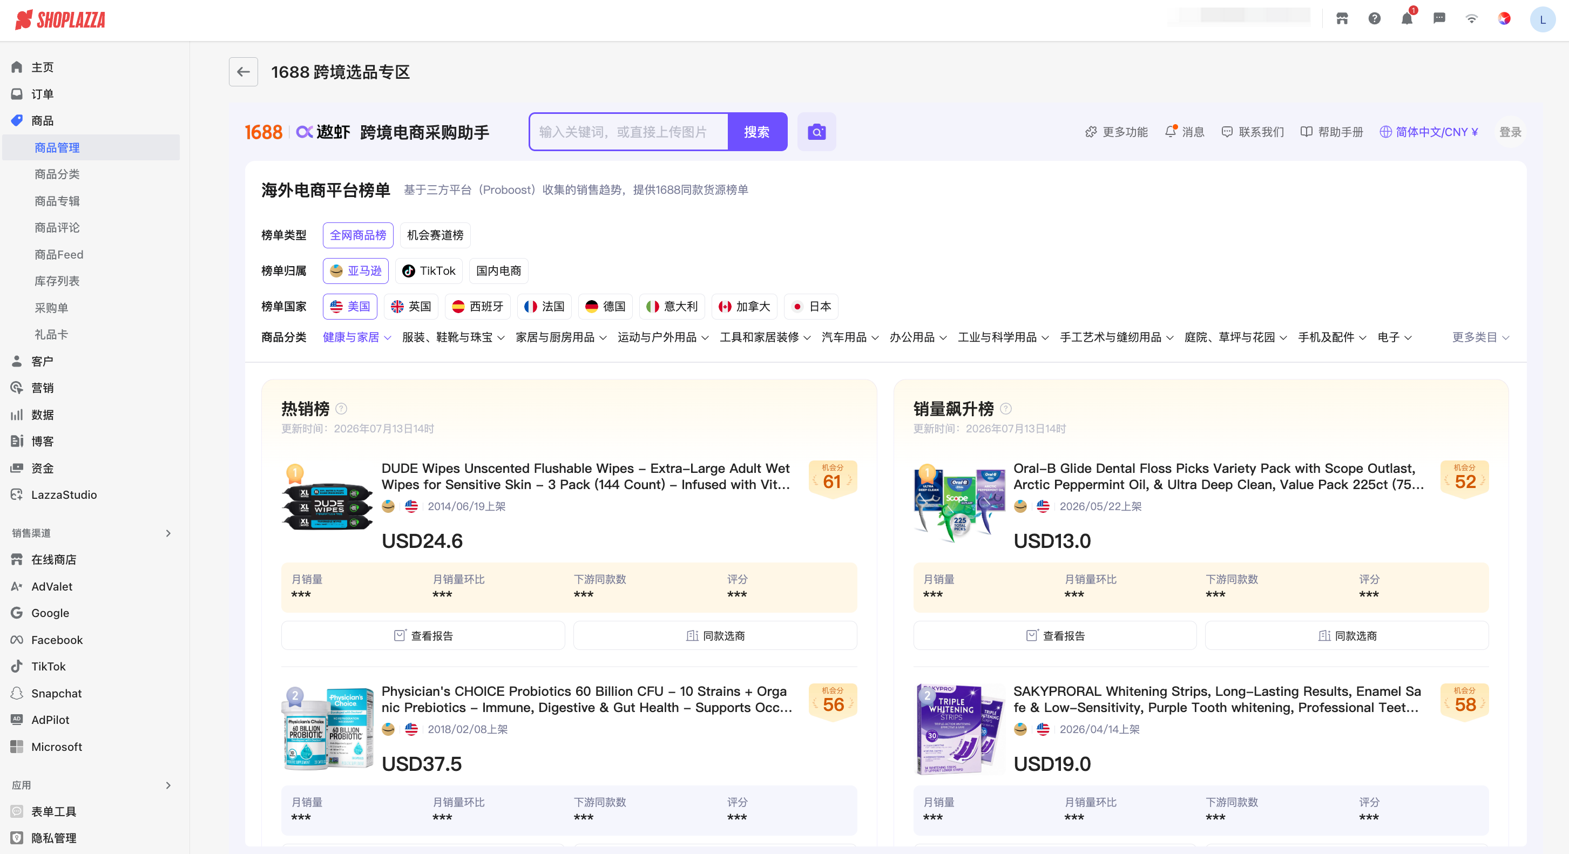Expand the 汽车用品 category dropdown
This screenshot has width=1569, height=854.
(x=850, y=337)
